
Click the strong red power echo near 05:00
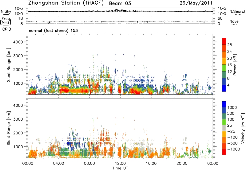click(64, 90)
